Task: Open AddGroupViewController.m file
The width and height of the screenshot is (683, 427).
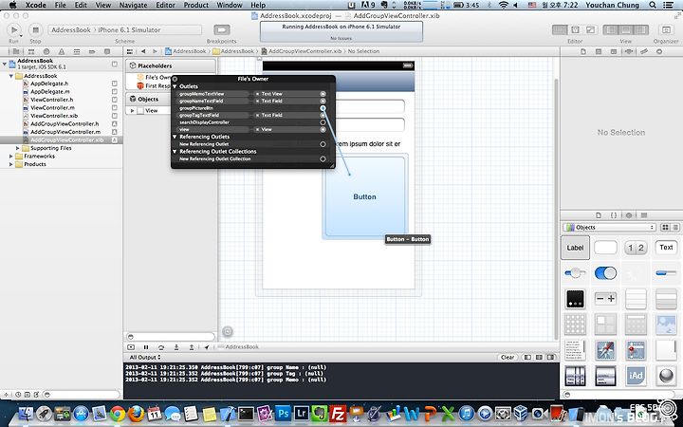Action: 65,132
